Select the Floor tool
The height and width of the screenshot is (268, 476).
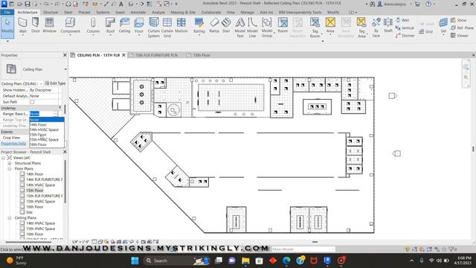pyautogui.click(x=139, y=26)
